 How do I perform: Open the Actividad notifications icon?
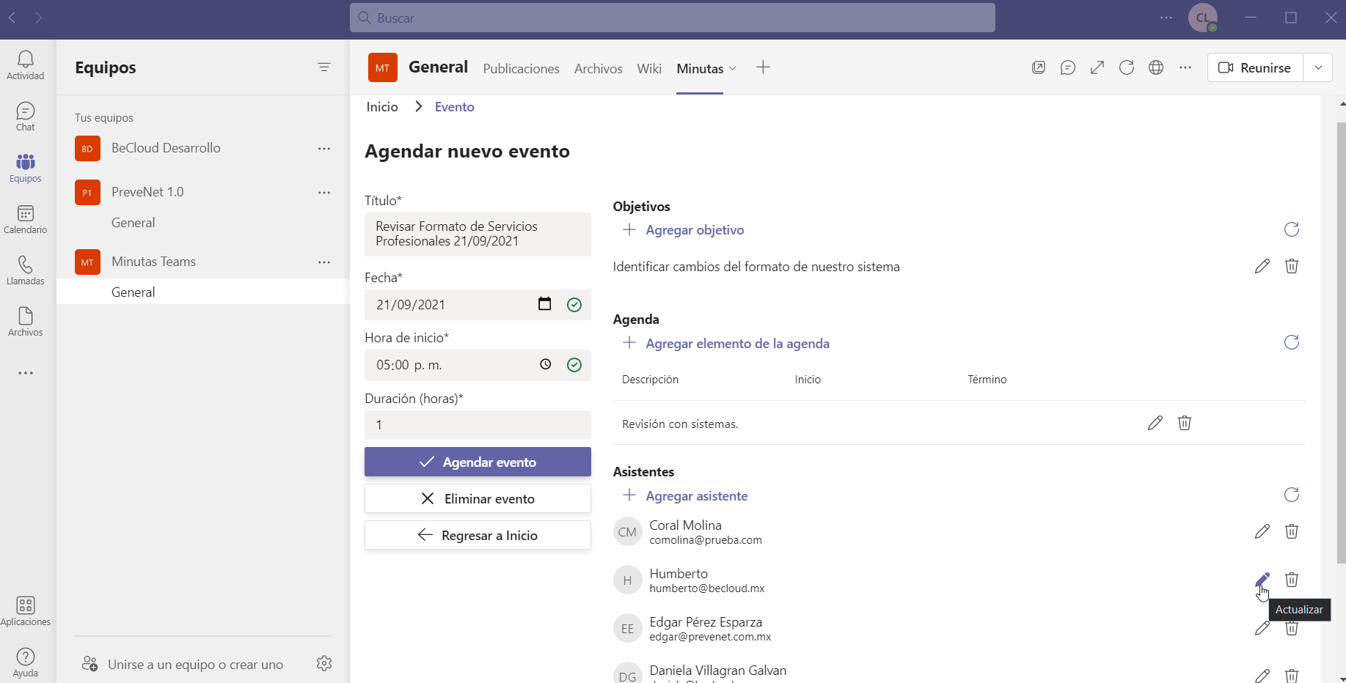tap(26, 65)
